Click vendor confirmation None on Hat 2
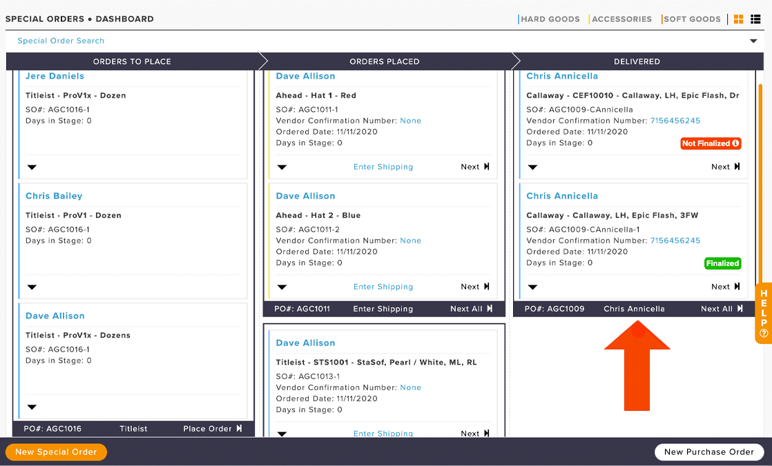The width and height of the screenshot is (772, 466). pyautogui.click(x=411, y=241)
